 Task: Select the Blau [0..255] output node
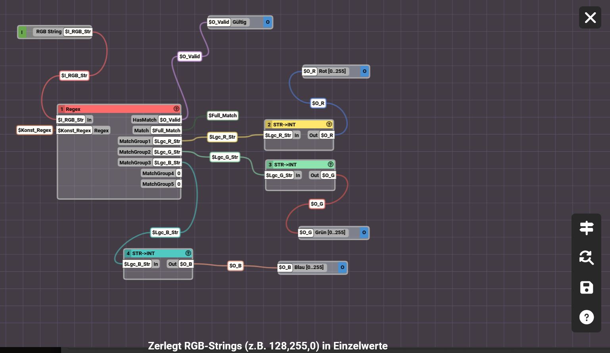point(309,267)
